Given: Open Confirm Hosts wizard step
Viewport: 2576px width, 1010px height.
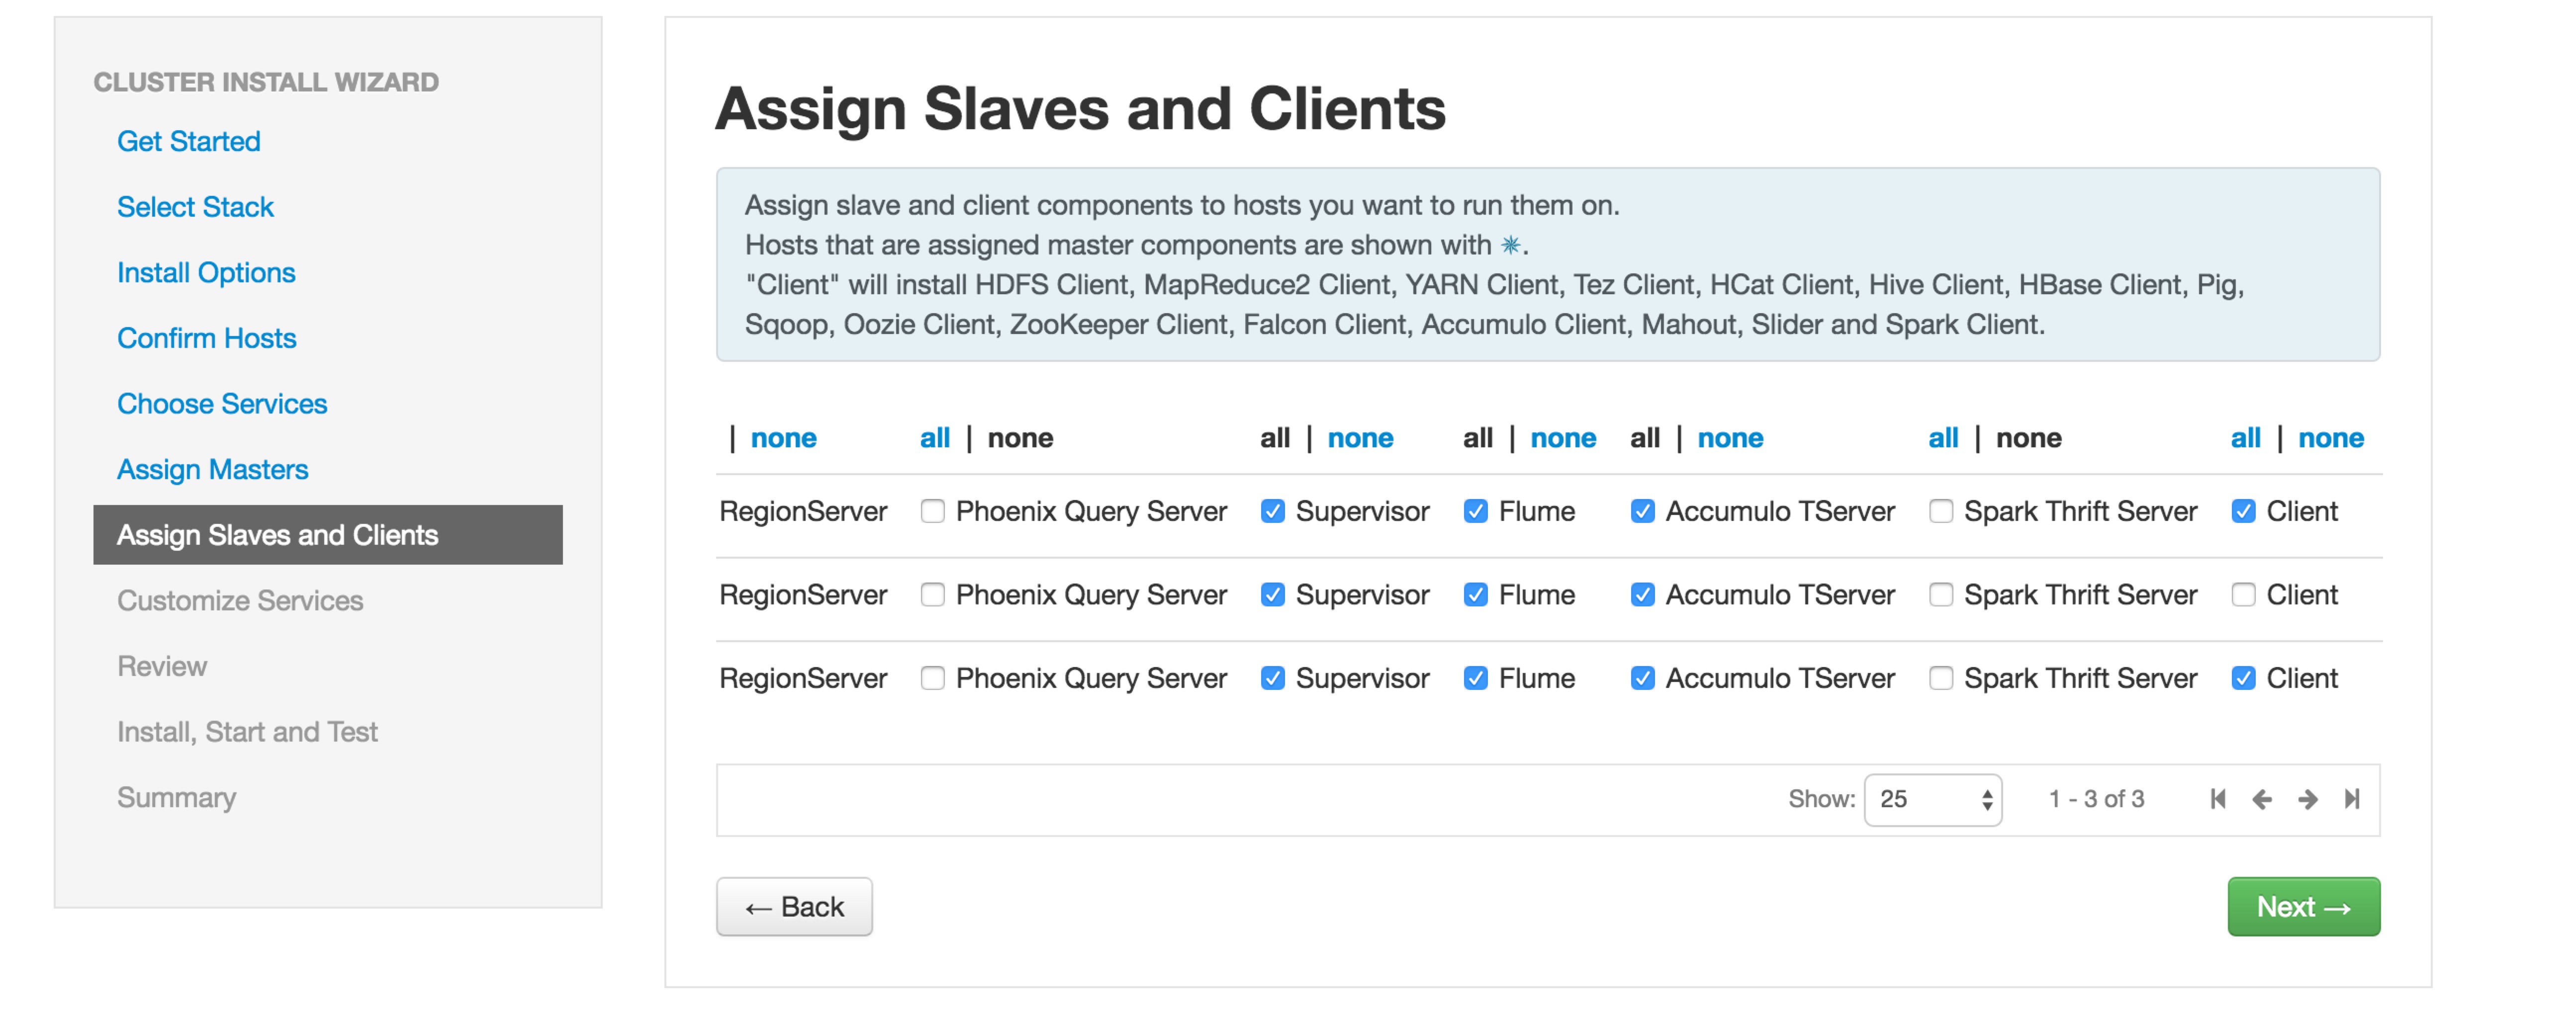Looking at the screenshot, I should coord(206,337).
